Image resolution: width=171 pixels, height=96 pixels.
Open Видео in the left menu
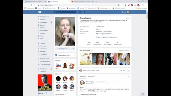pyautogui.click(x=42, y=36)
